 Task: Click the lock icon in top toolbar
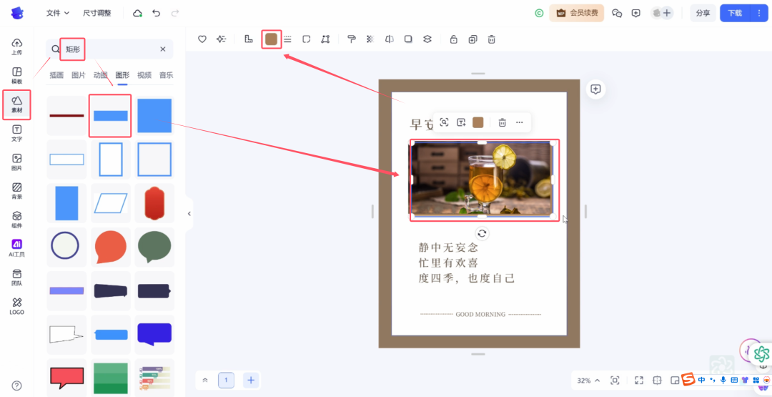tap(453, 39)
